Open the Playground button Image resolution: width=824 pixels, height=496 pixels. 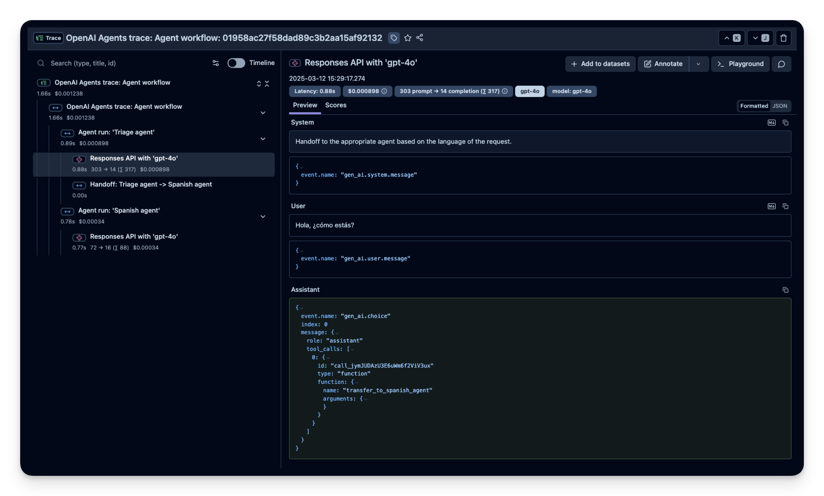pyautogui.click(x=740, y=64)
